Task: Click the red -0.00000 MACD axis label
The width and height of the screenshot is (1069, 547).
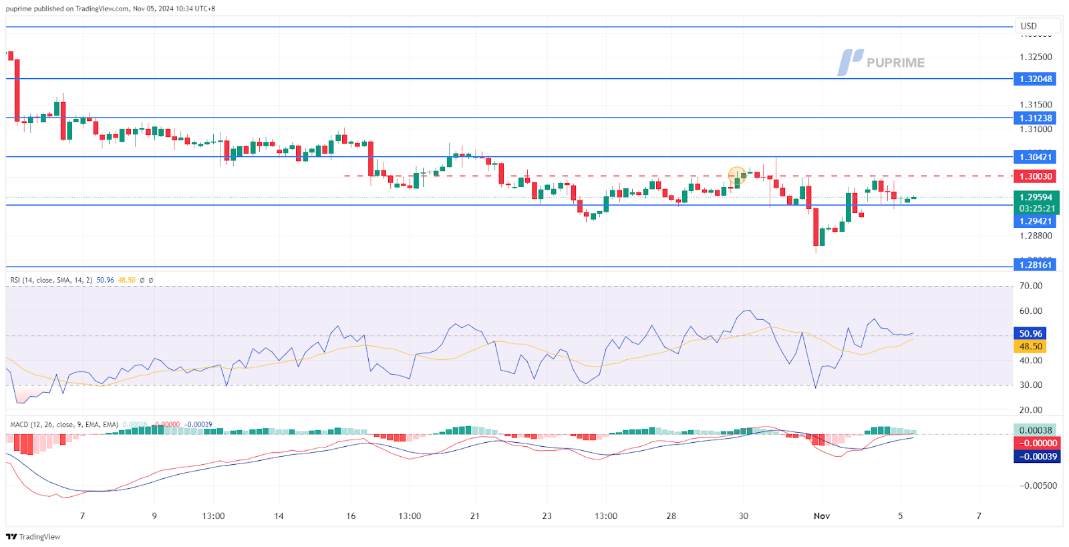Action: click(x=1037, y=443)
